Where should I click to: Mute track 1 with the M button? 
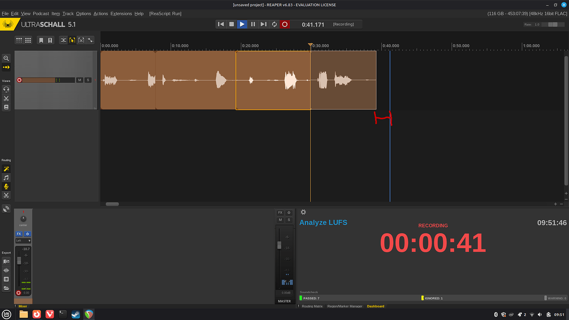click(79, 80)
